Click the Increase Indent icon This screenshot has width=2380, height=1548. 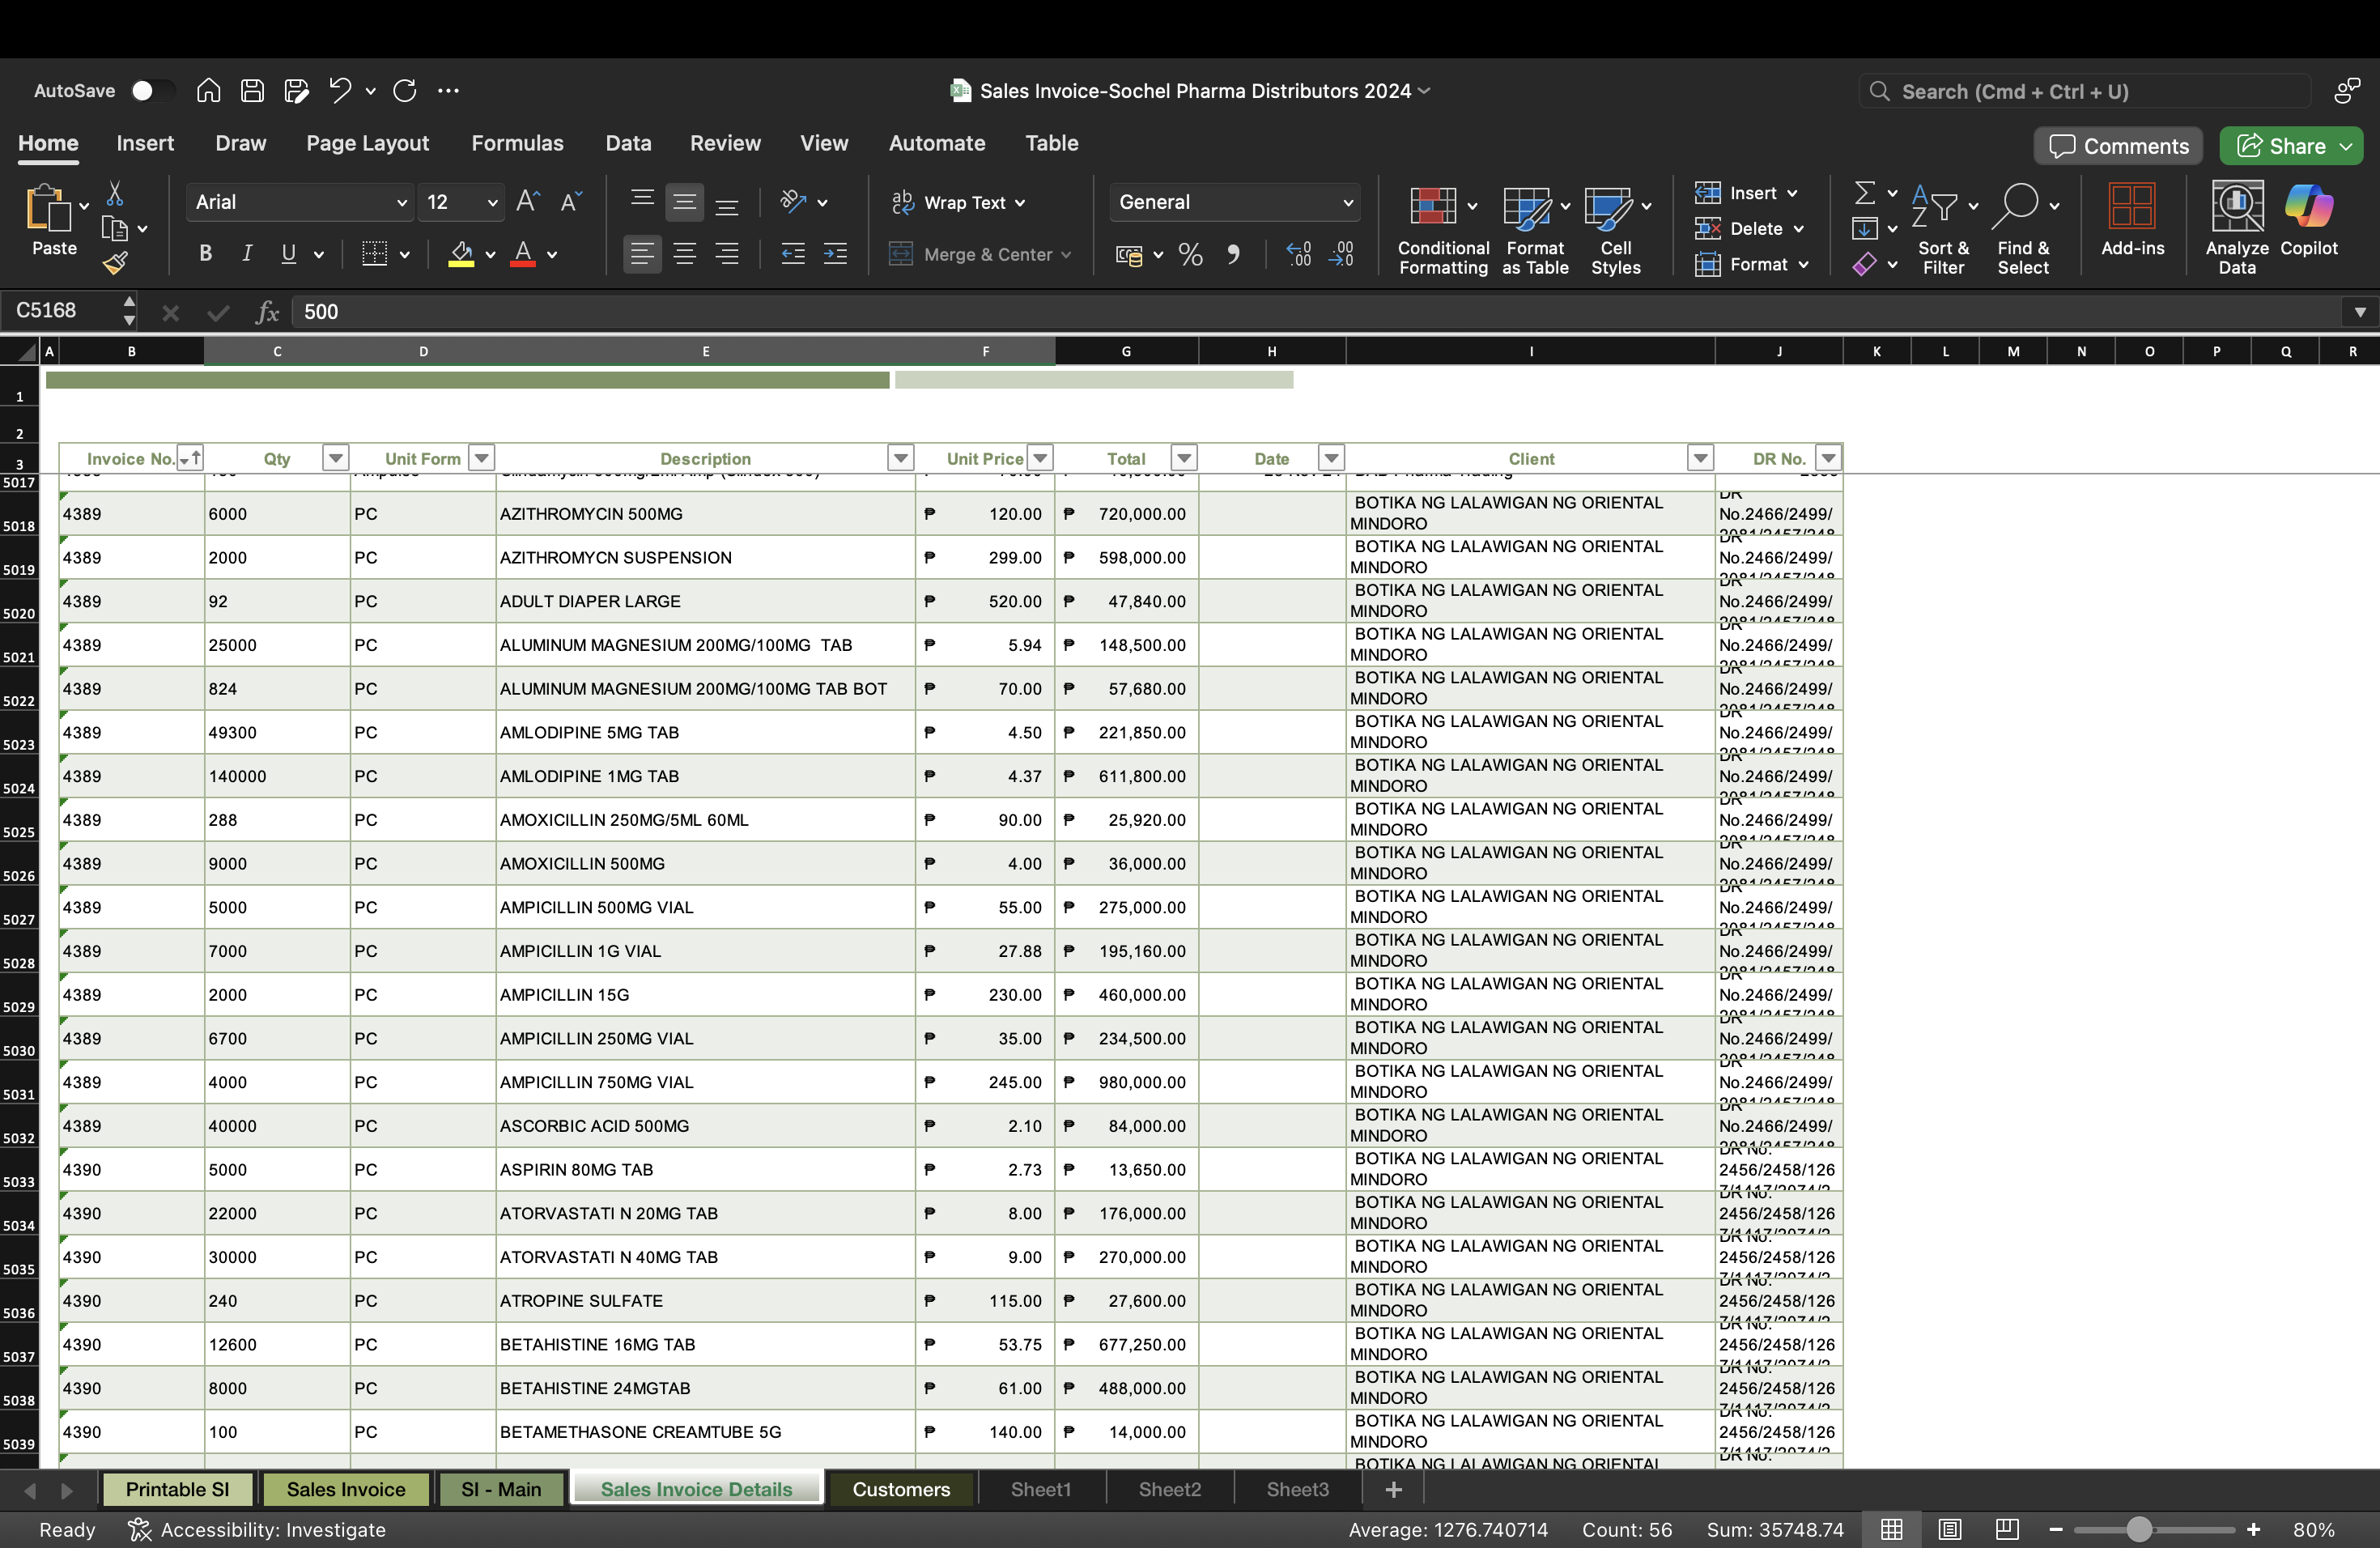[x=835, y=254]
